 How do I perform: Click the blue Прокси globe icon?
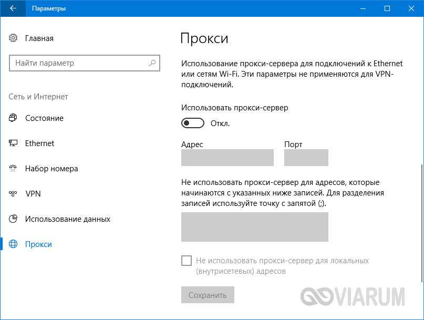[x=13, y=244]
